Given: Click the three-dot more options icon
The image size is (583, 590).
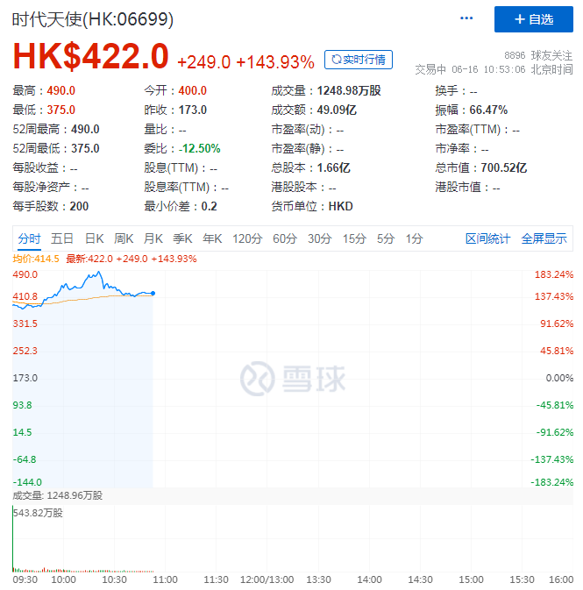Looking at the screenshot, I should coord(466,19).
